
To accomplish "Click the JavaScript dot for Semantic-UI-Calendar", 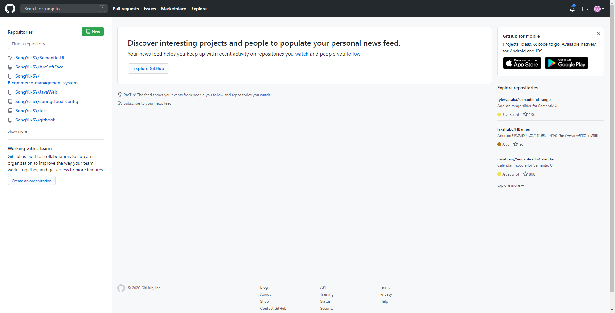I will click(499, 174).
